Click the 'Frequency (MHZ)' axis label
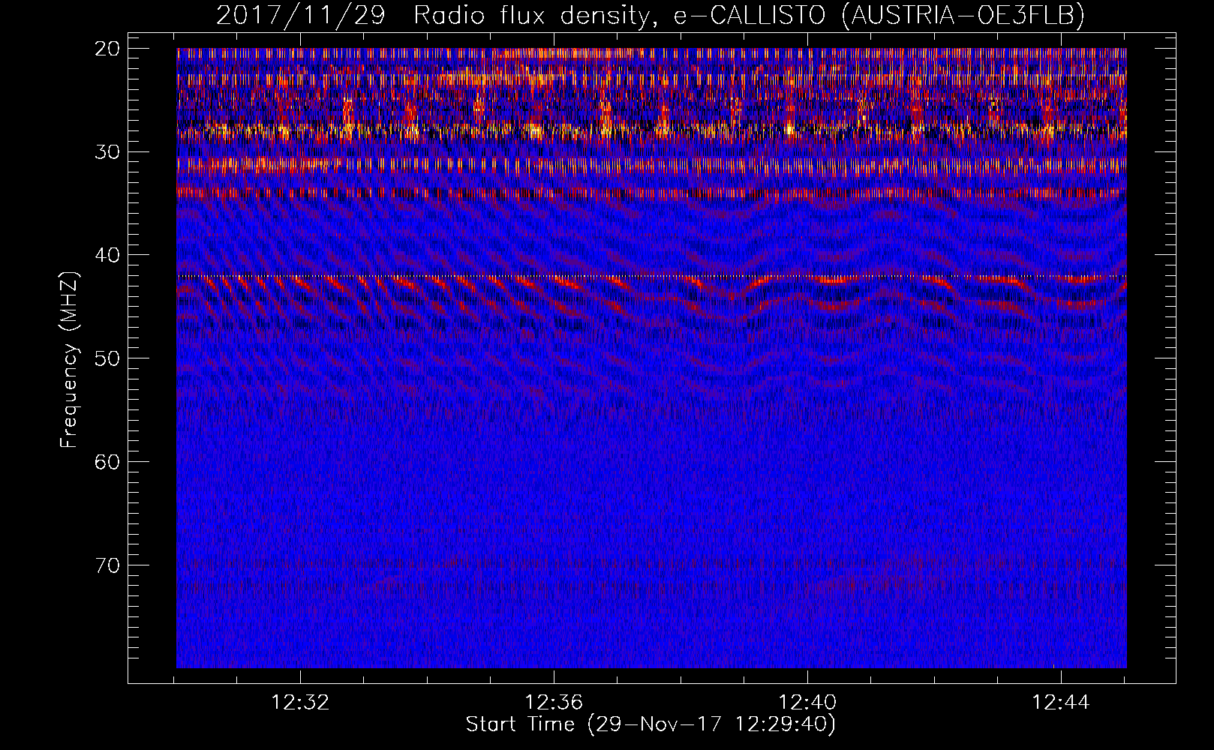This screenshot has width=1214, height=750. [x=68, y=360]
